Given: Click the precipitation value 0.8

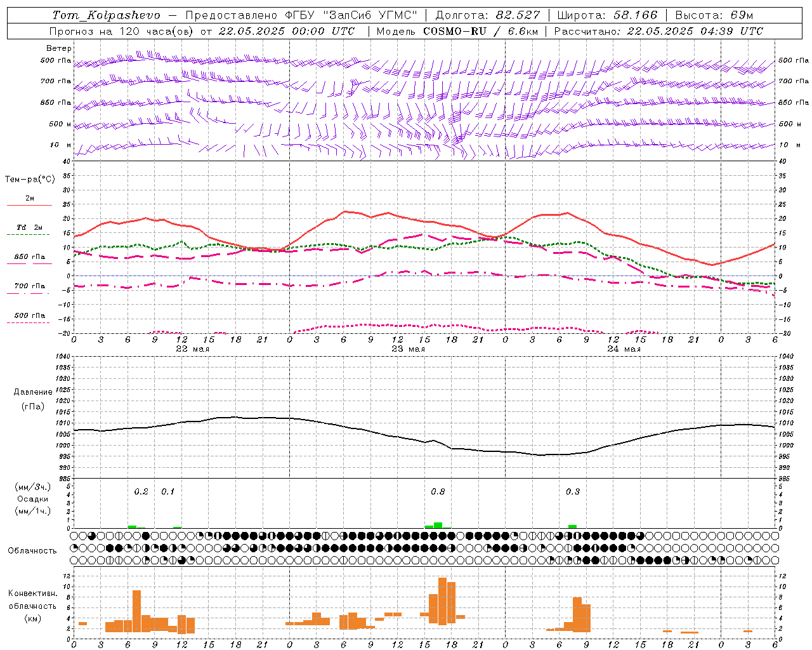Looking at the screenshot, I should pos(438,491).
